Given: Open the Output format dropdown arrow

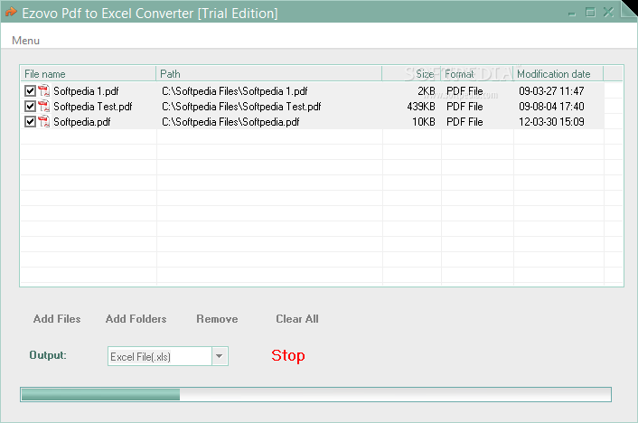Looking at the screenshot, I should pyautogui.click(x=220, y=356).
